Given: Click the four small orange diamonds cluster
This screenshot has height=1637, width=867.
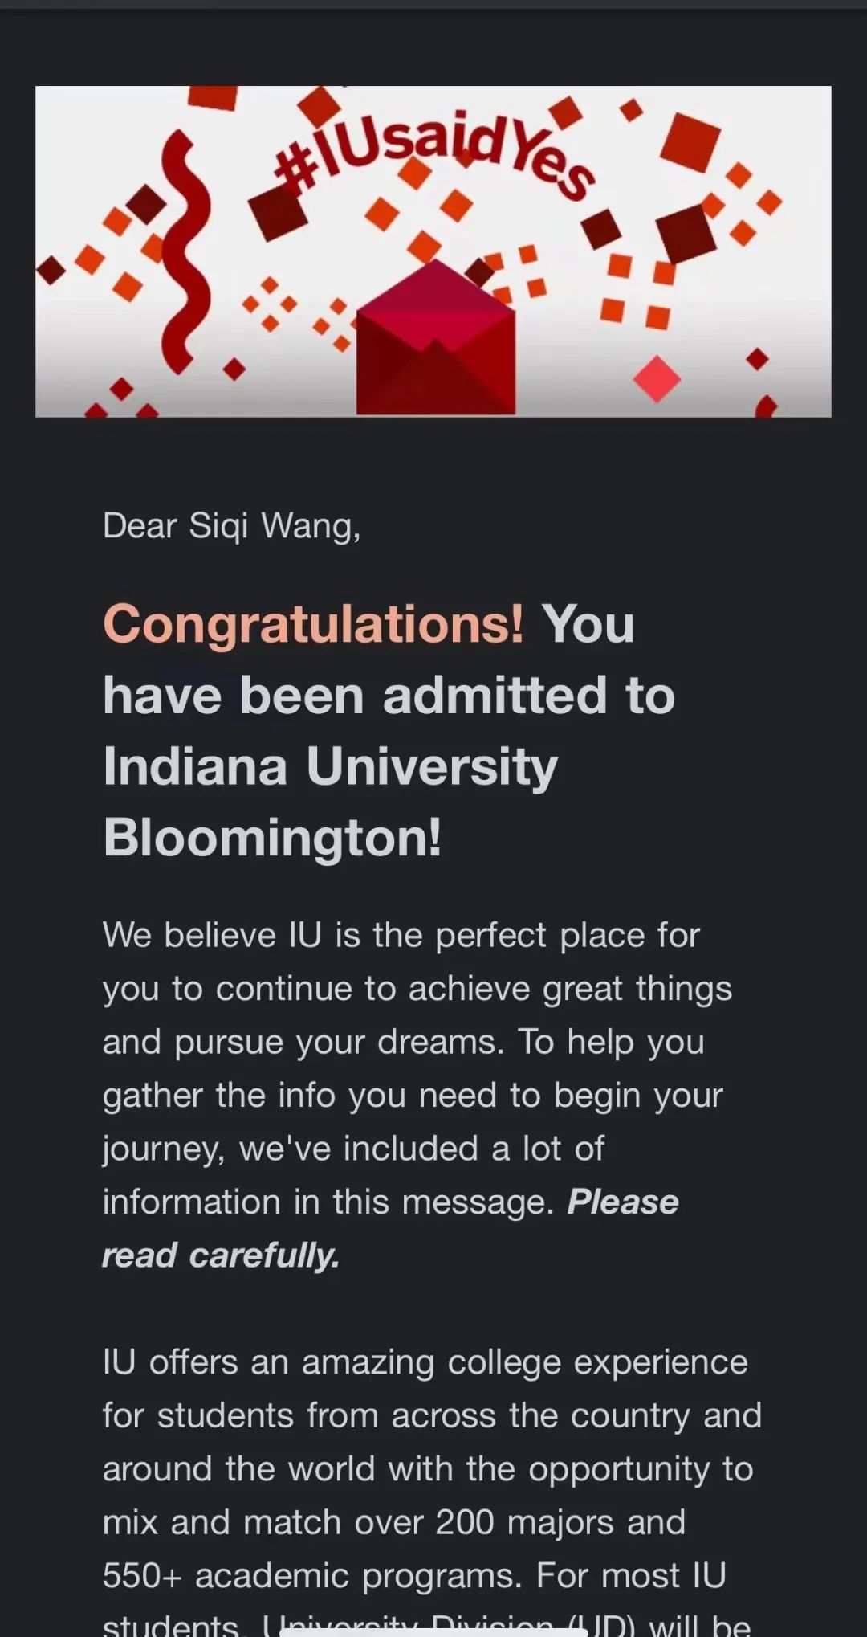Looking at the screenshot, I should 270,304.
